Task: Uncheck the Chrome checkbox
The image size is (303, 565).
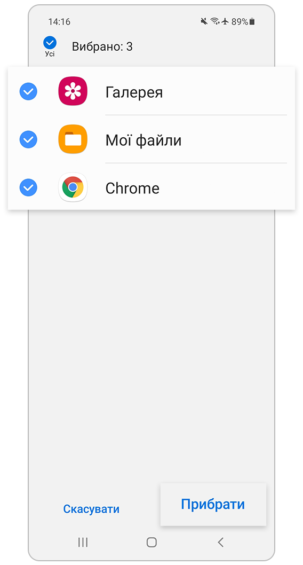Action: point(28,187)
